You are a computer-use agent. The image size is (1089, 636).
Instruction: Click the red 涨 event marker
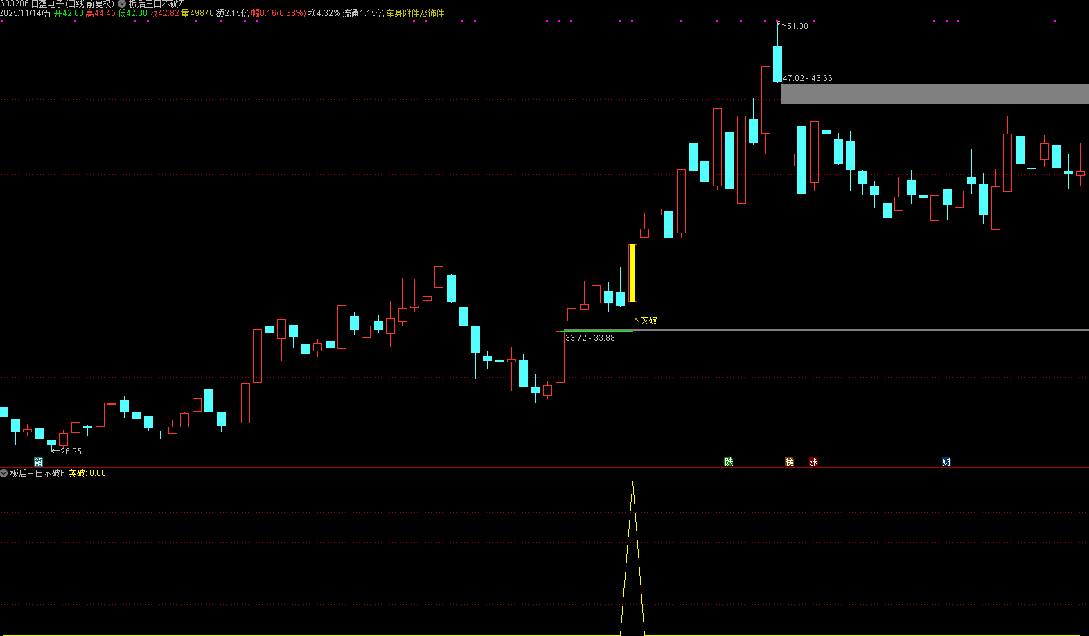click(814, 462)
